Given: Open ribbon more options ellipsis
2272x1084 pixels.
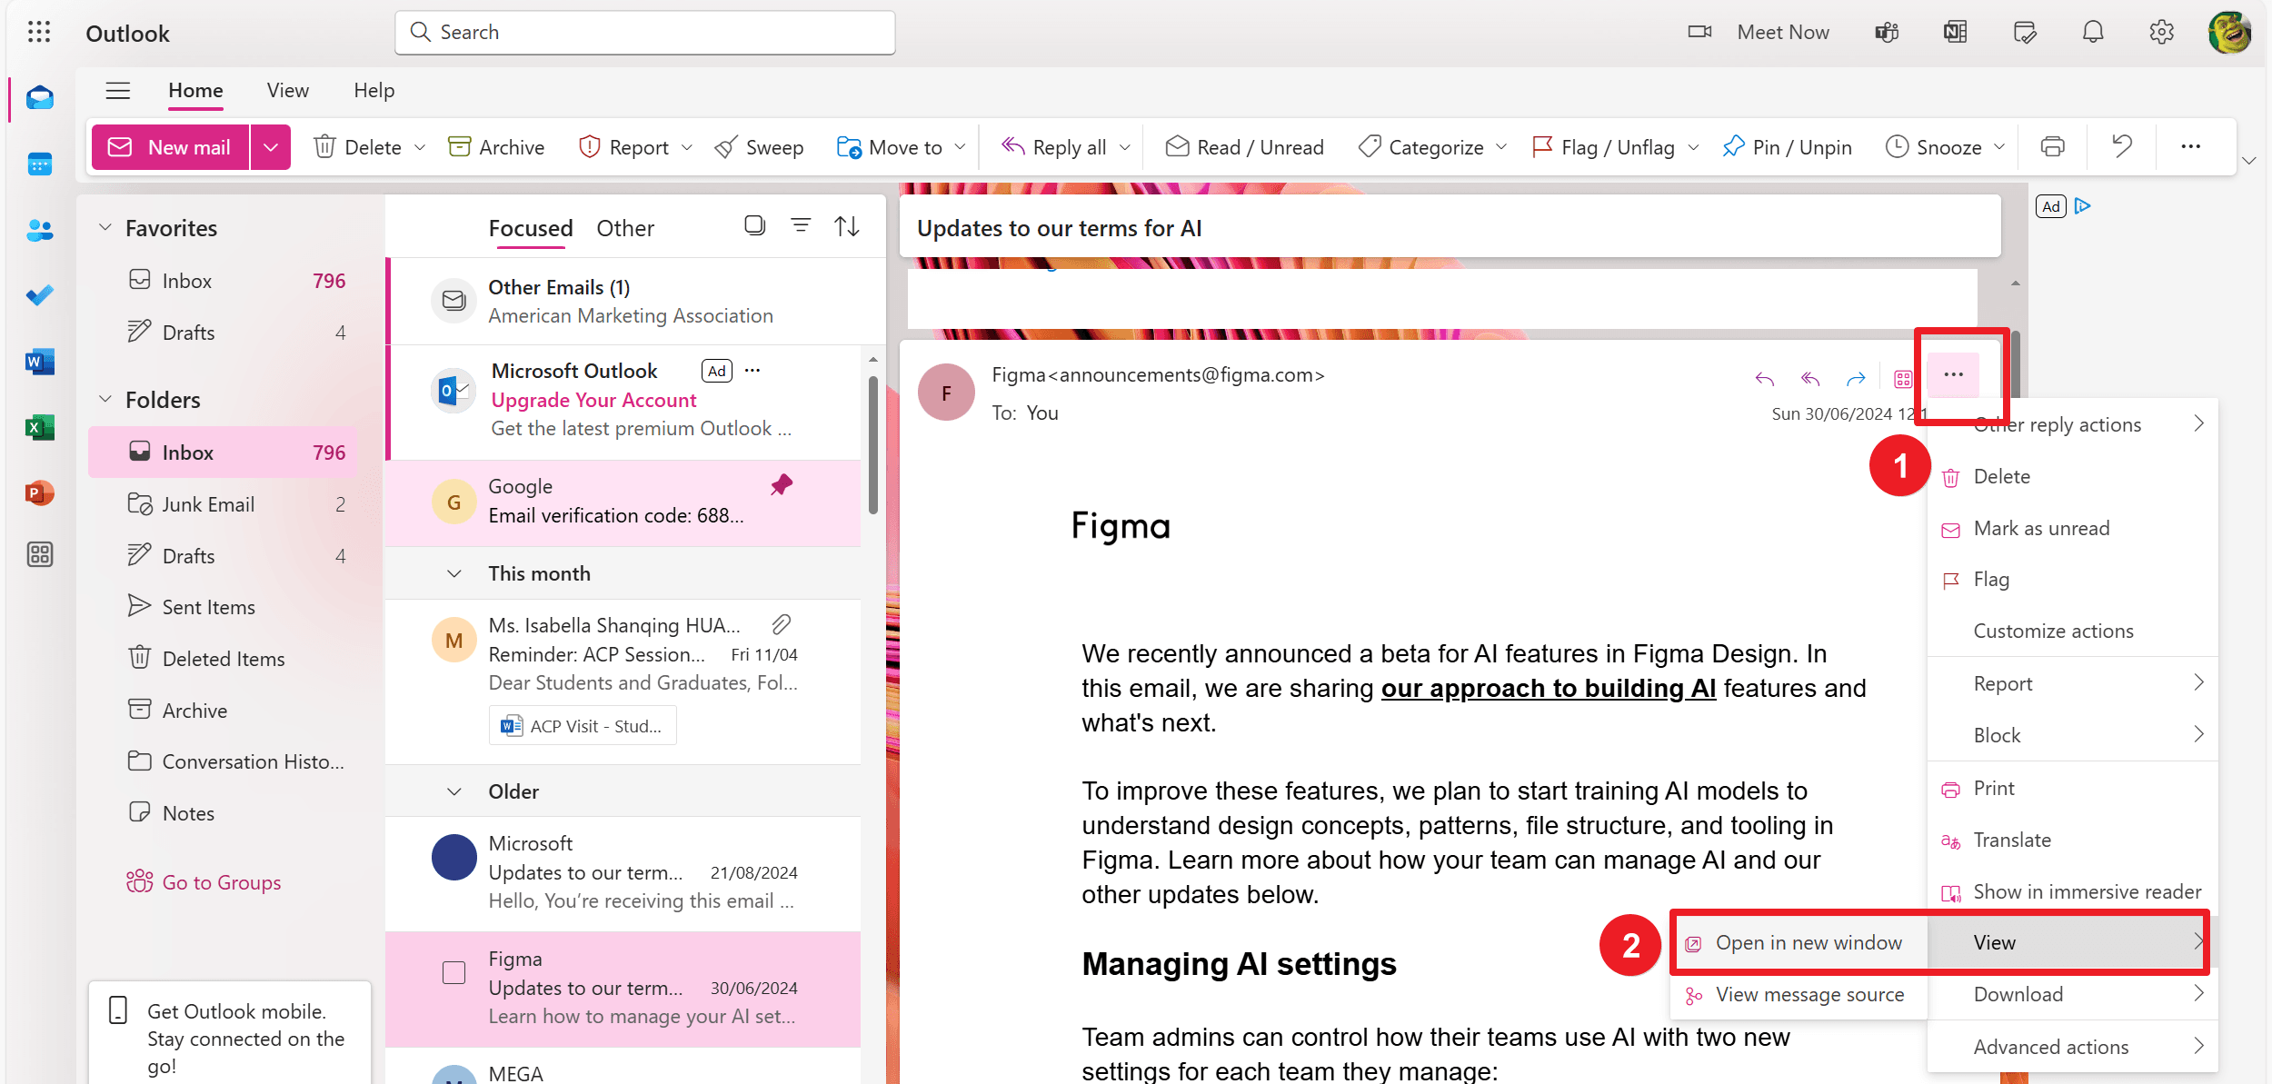Looking at the screenshot, I should coord(2191,146).
